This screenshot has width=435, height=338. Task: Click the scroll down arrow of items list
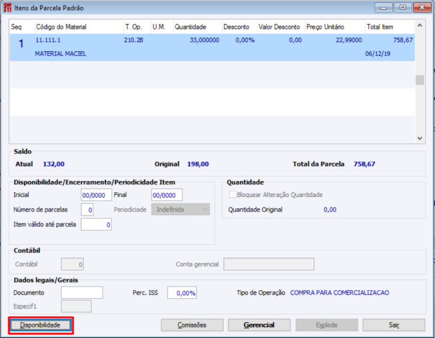(420, 138)
